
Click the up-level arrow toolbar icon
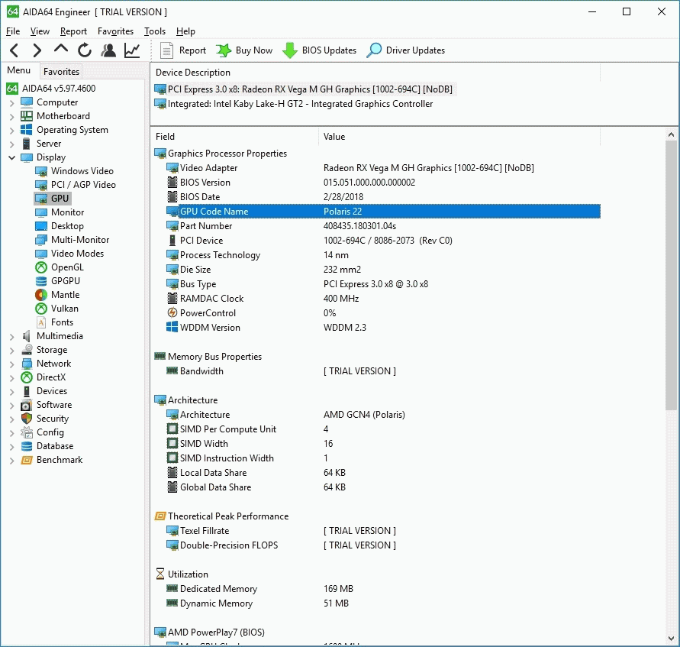[61, 49]
